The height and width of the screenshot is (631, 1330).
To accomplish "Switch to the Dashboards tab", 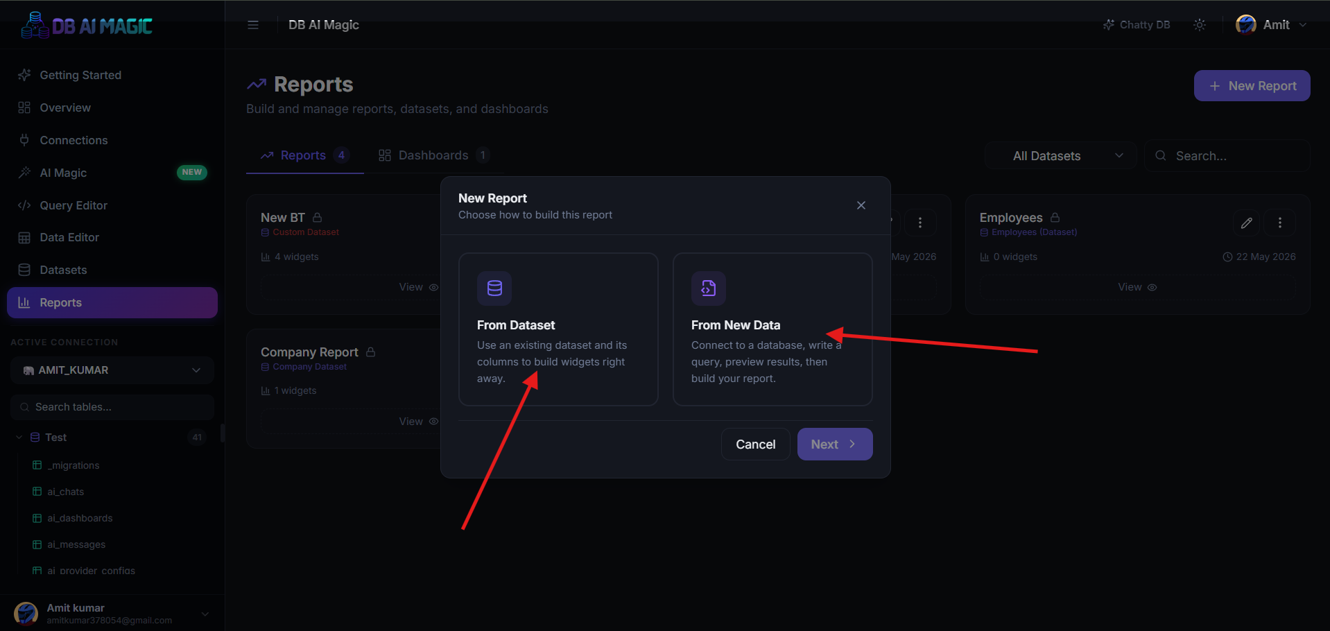I will coord(434,155).
